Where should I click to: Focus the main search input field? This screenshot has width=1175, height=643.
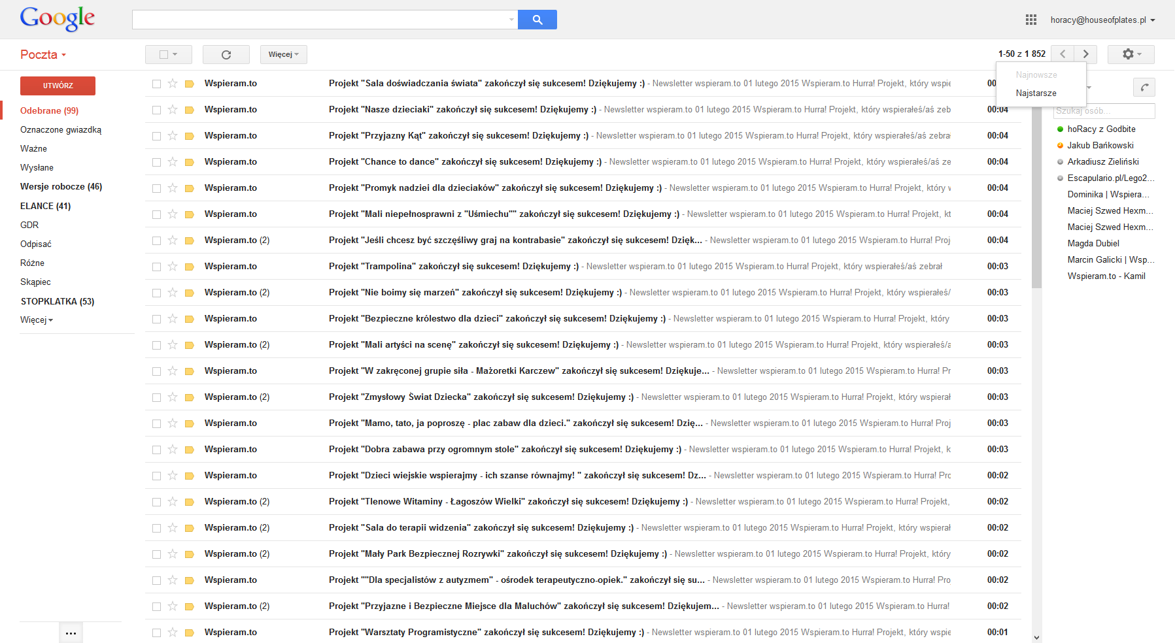click(x=320, y=20)
